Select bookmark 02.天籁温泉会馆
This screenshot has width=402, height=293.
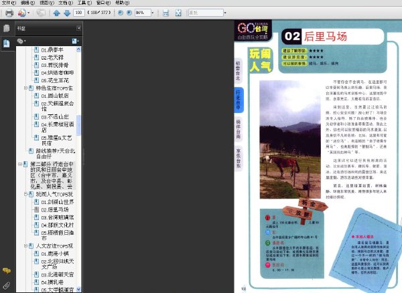(x=58, y=106)
